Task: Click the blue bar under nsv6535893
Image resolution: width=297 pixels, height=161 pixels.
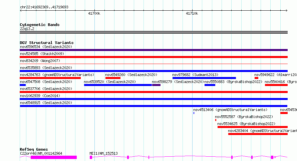Action: point(154,71)
